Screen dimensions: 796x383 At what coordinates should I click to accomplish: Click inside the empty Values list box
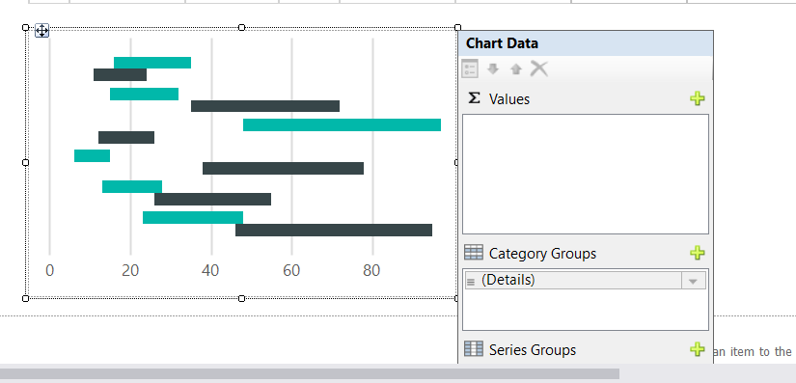click(x=586, y=174)
